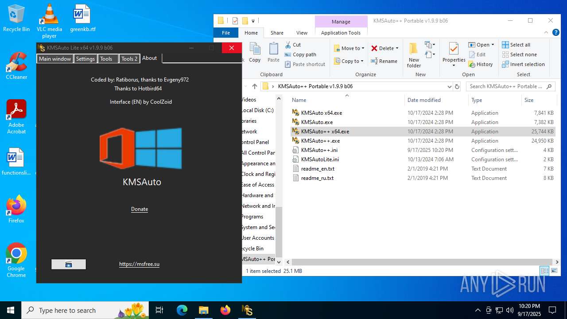The width and height of the screenshot is (567, 319).
Task: Open the File menu in Explorer
Action: tap(226, 33)
